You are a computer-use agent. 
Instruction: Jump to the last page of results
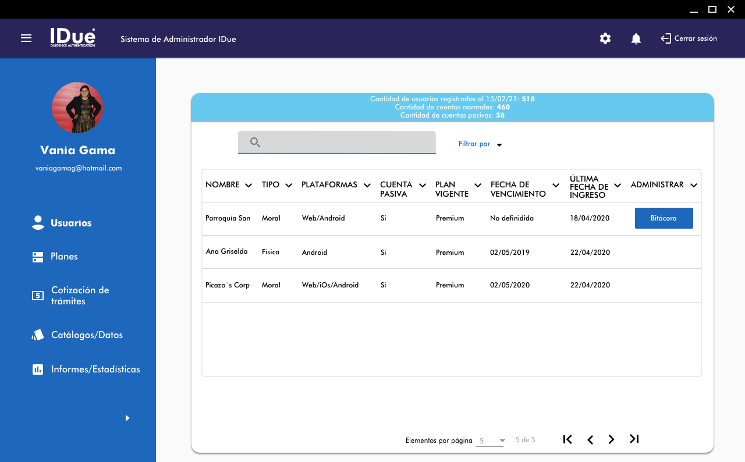(x=634, y=439)
